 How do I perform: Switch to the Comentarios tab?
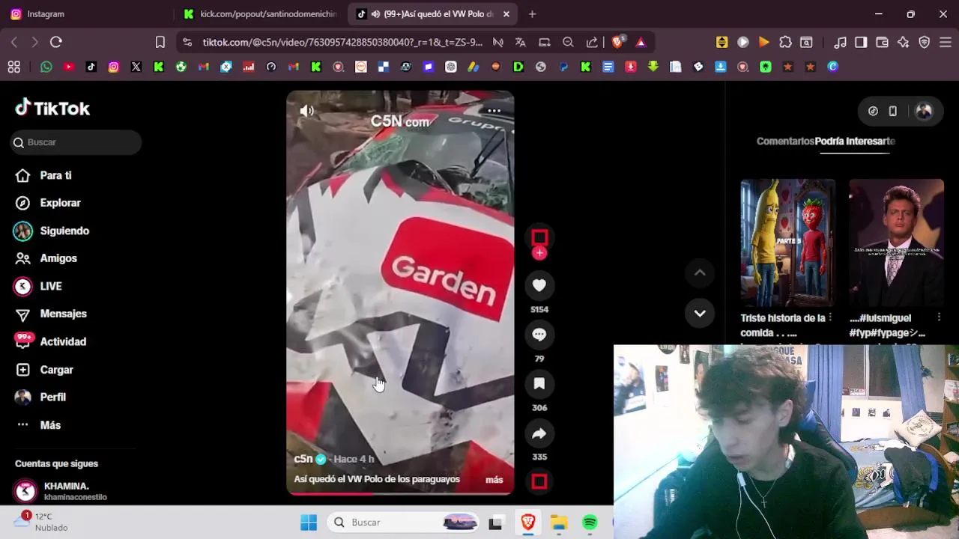tap(784, 141)
